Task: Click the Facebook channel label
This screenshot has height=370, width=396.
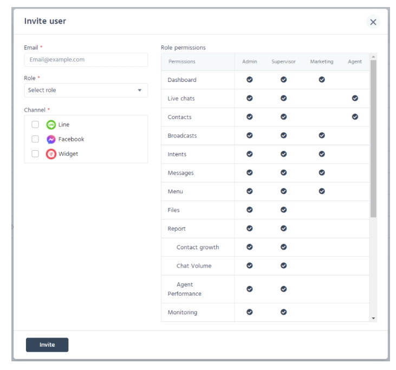Action: tap(71, 139)
